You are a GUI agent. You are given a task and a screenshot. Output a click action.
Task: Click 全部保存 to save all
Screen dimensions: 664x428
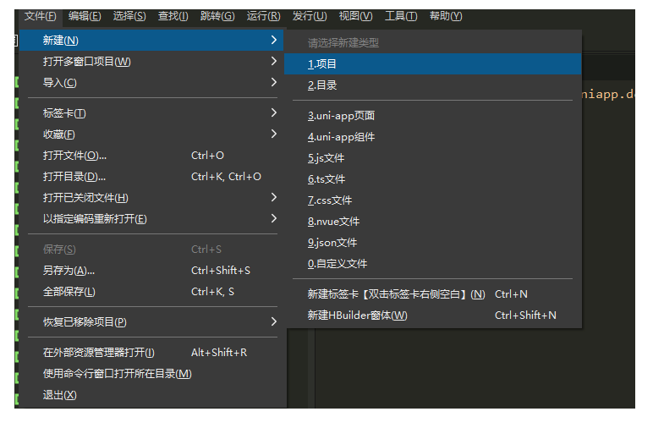pos(69,292)
